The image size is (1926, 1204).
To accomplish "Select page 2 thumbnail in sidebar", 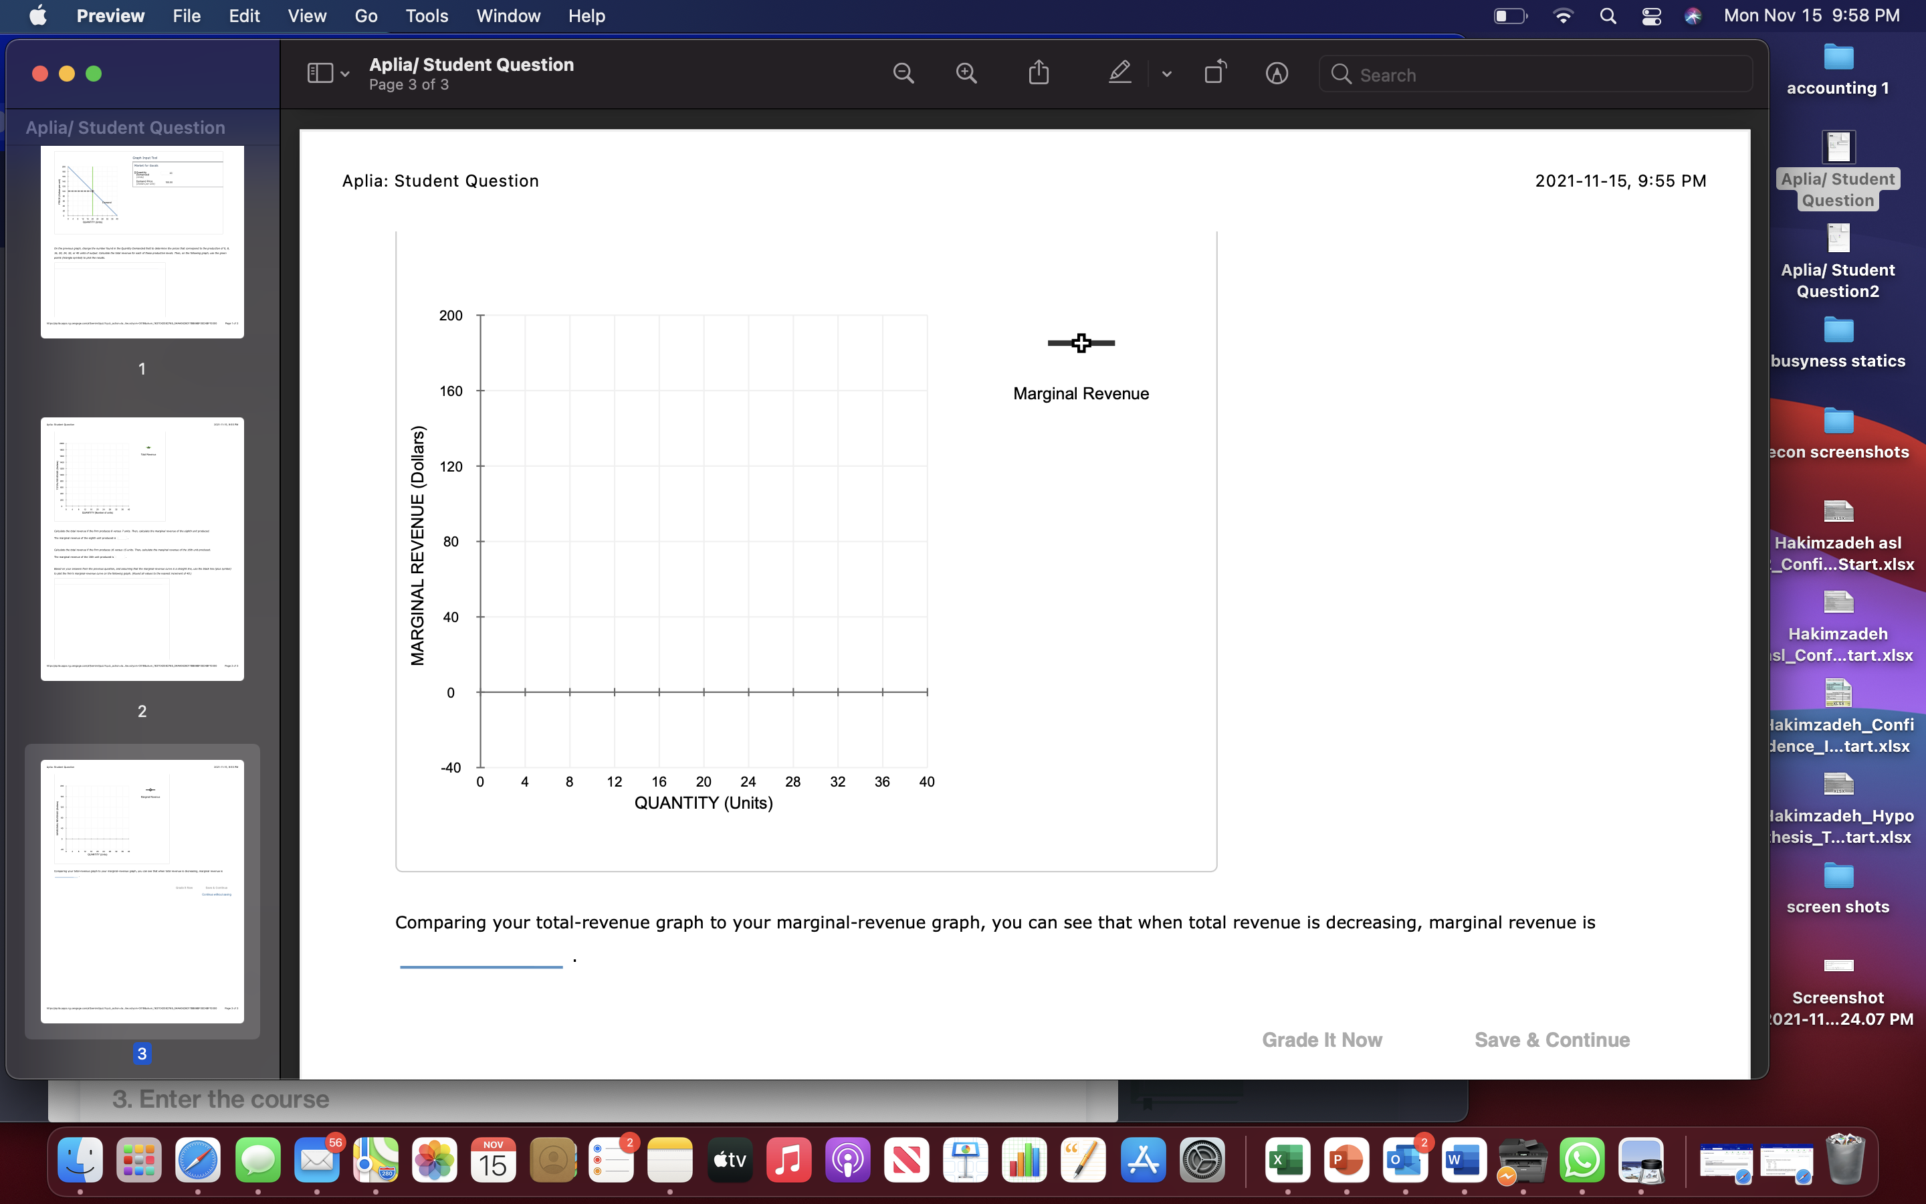I will (142, 547).
